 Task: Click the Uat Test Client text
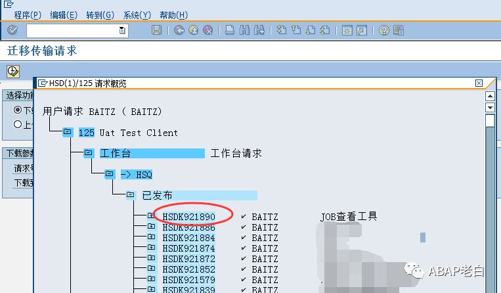click(139, 133)
